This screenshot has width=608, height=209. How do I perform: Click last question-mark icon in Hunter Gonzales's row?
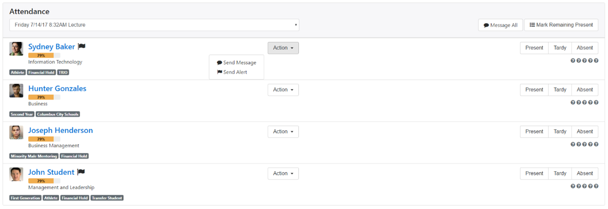pos(596,102)
